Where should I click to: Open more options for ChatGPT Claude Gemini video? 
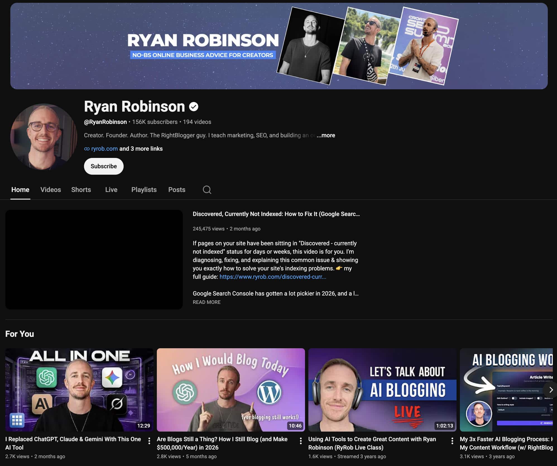click(x=149, y=441)
